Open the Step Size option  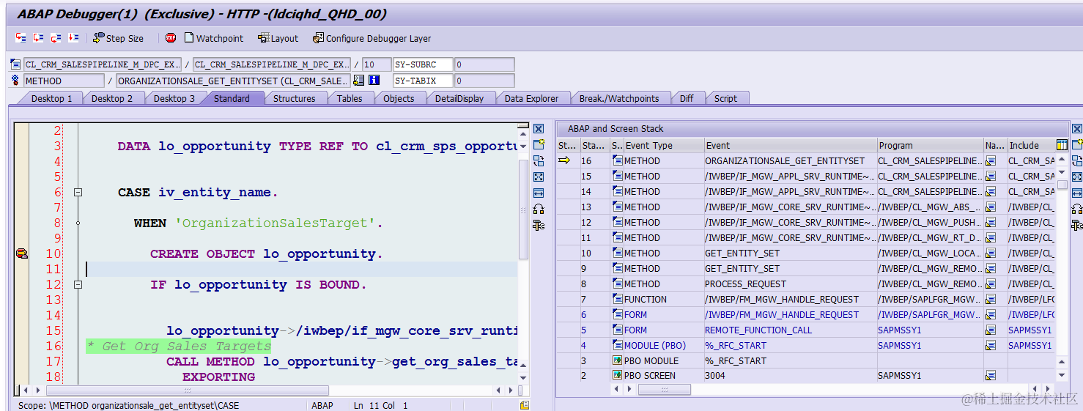coord(118,38)
